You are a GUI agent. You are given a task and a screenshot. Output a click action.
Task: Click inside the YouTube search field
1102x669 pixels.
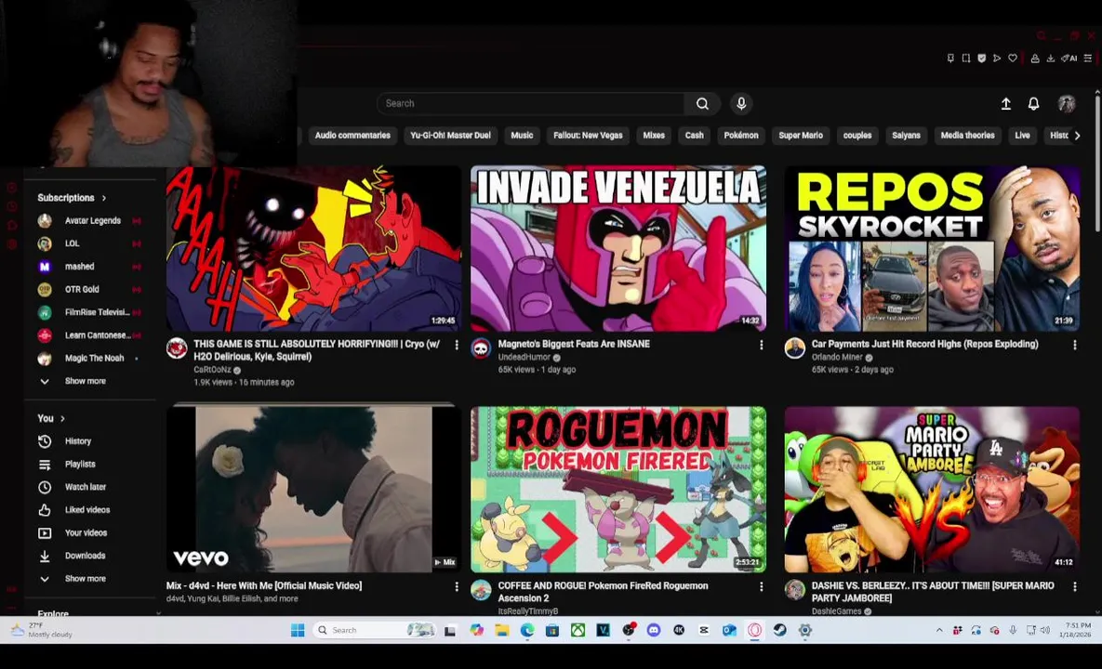tap(531, 104)
